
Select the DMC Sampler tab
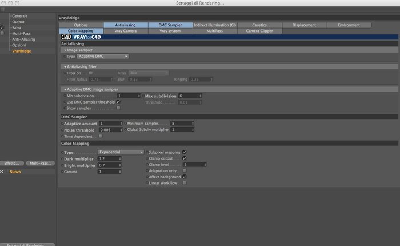pyautogui.click(x=170, y=25)
